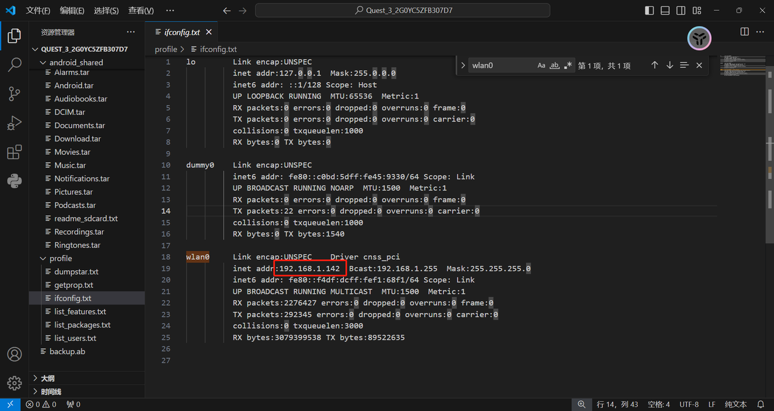This screenshot has width=774, height=411.
Task: Change the UTF-8 encoding status item
Action: (689, 404)
